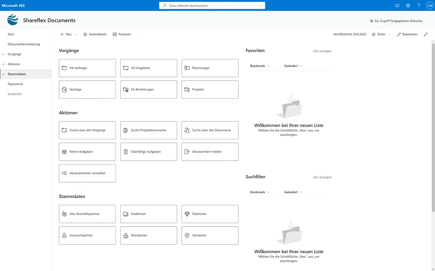This screenshot has width=435, height=271.
Task: Select Dokumentenverteilung in left navigation
Action: click(24, 44)
